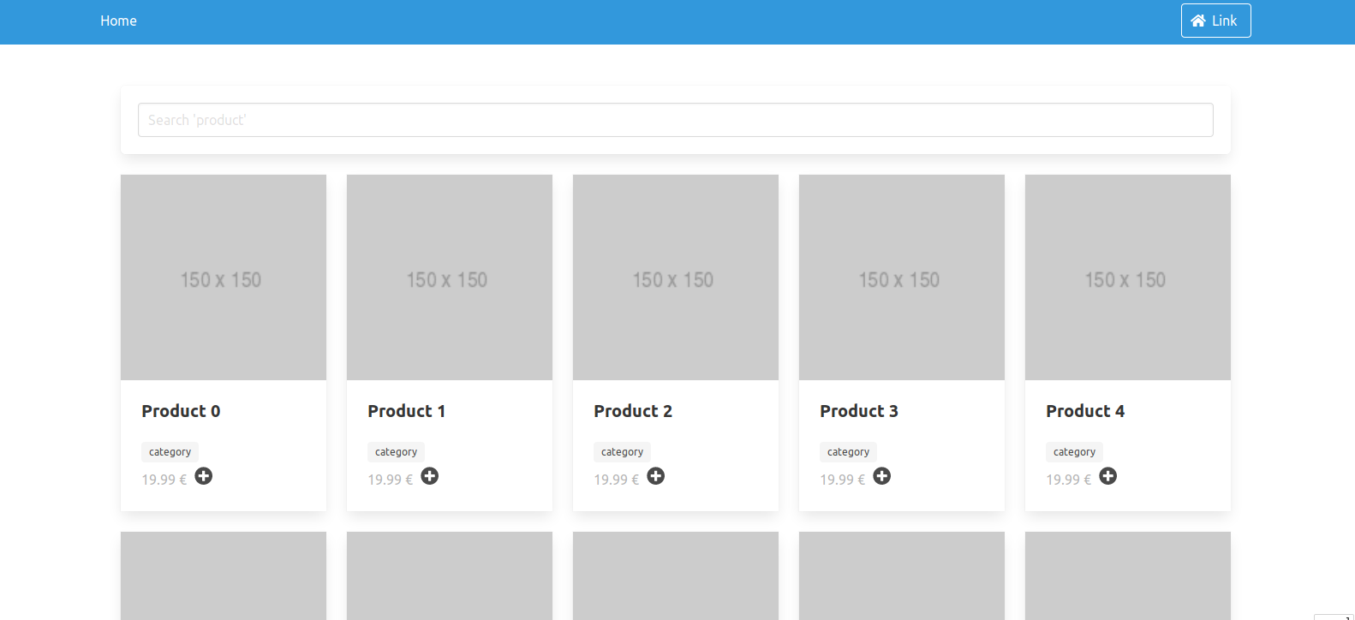
Task: Add Product 1 with its plus icon
Action: 430,476
